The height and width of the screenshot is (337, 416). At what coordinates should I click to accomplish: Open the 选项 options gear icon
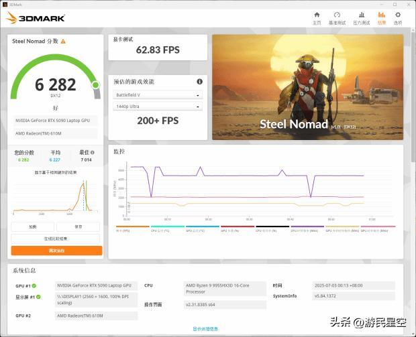pos(398,17)
